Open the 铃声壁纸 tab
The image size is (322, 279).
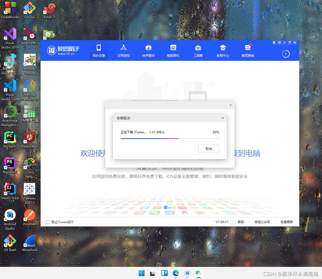click(x=148, y=50)
